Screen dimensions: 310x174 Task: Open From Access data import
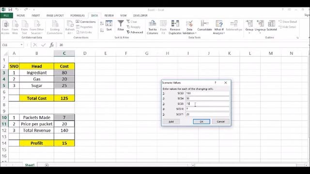(5, 27)
